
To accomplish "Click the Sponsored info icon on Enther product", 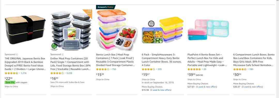I will coord(63,54).
